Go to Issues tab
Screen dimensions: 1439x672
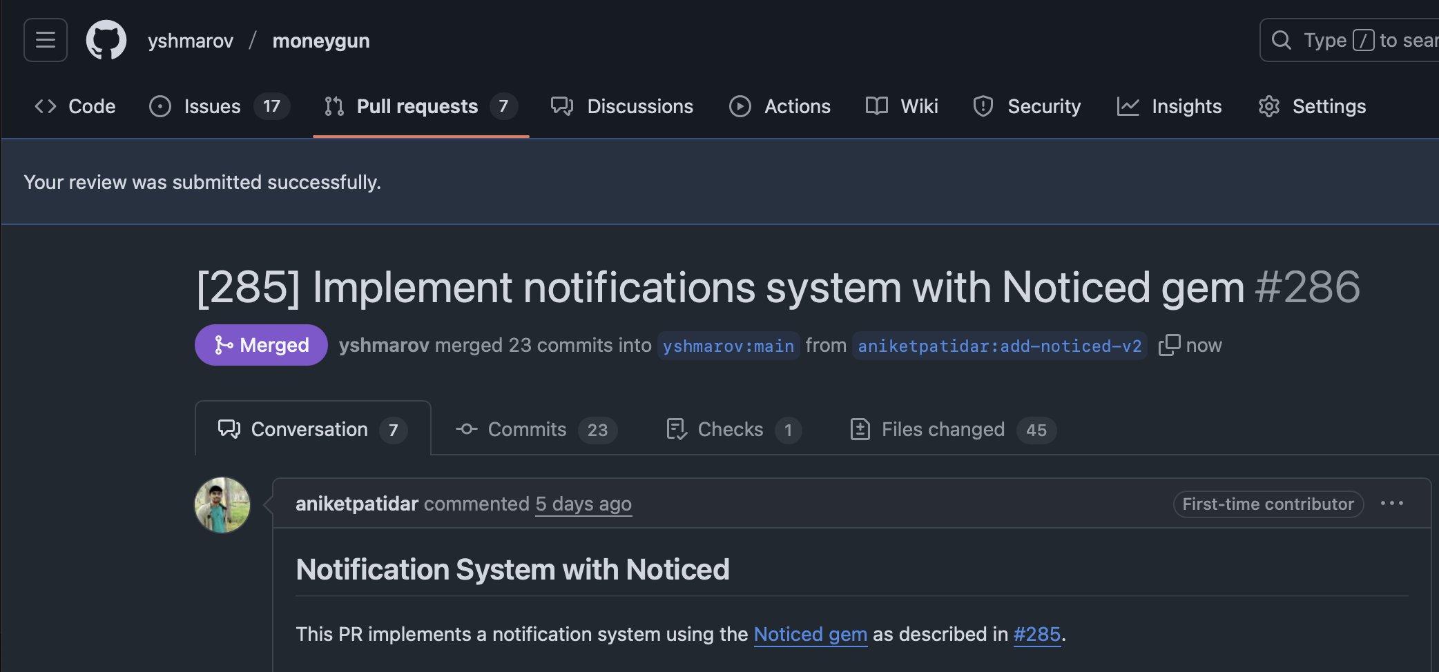(219, 106)
